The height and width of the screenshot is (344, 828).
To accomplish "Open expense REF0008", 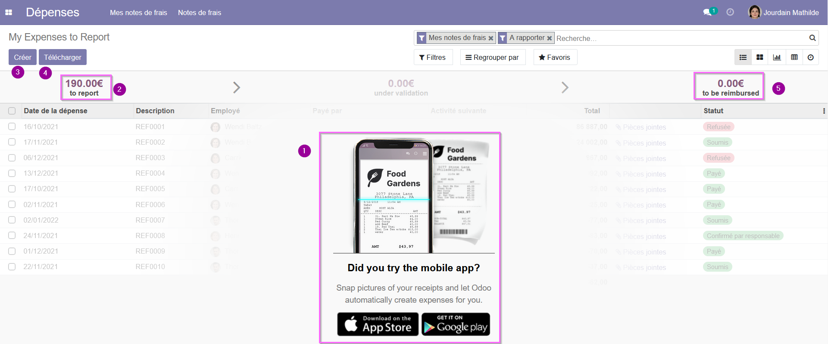I will (150, 236).
